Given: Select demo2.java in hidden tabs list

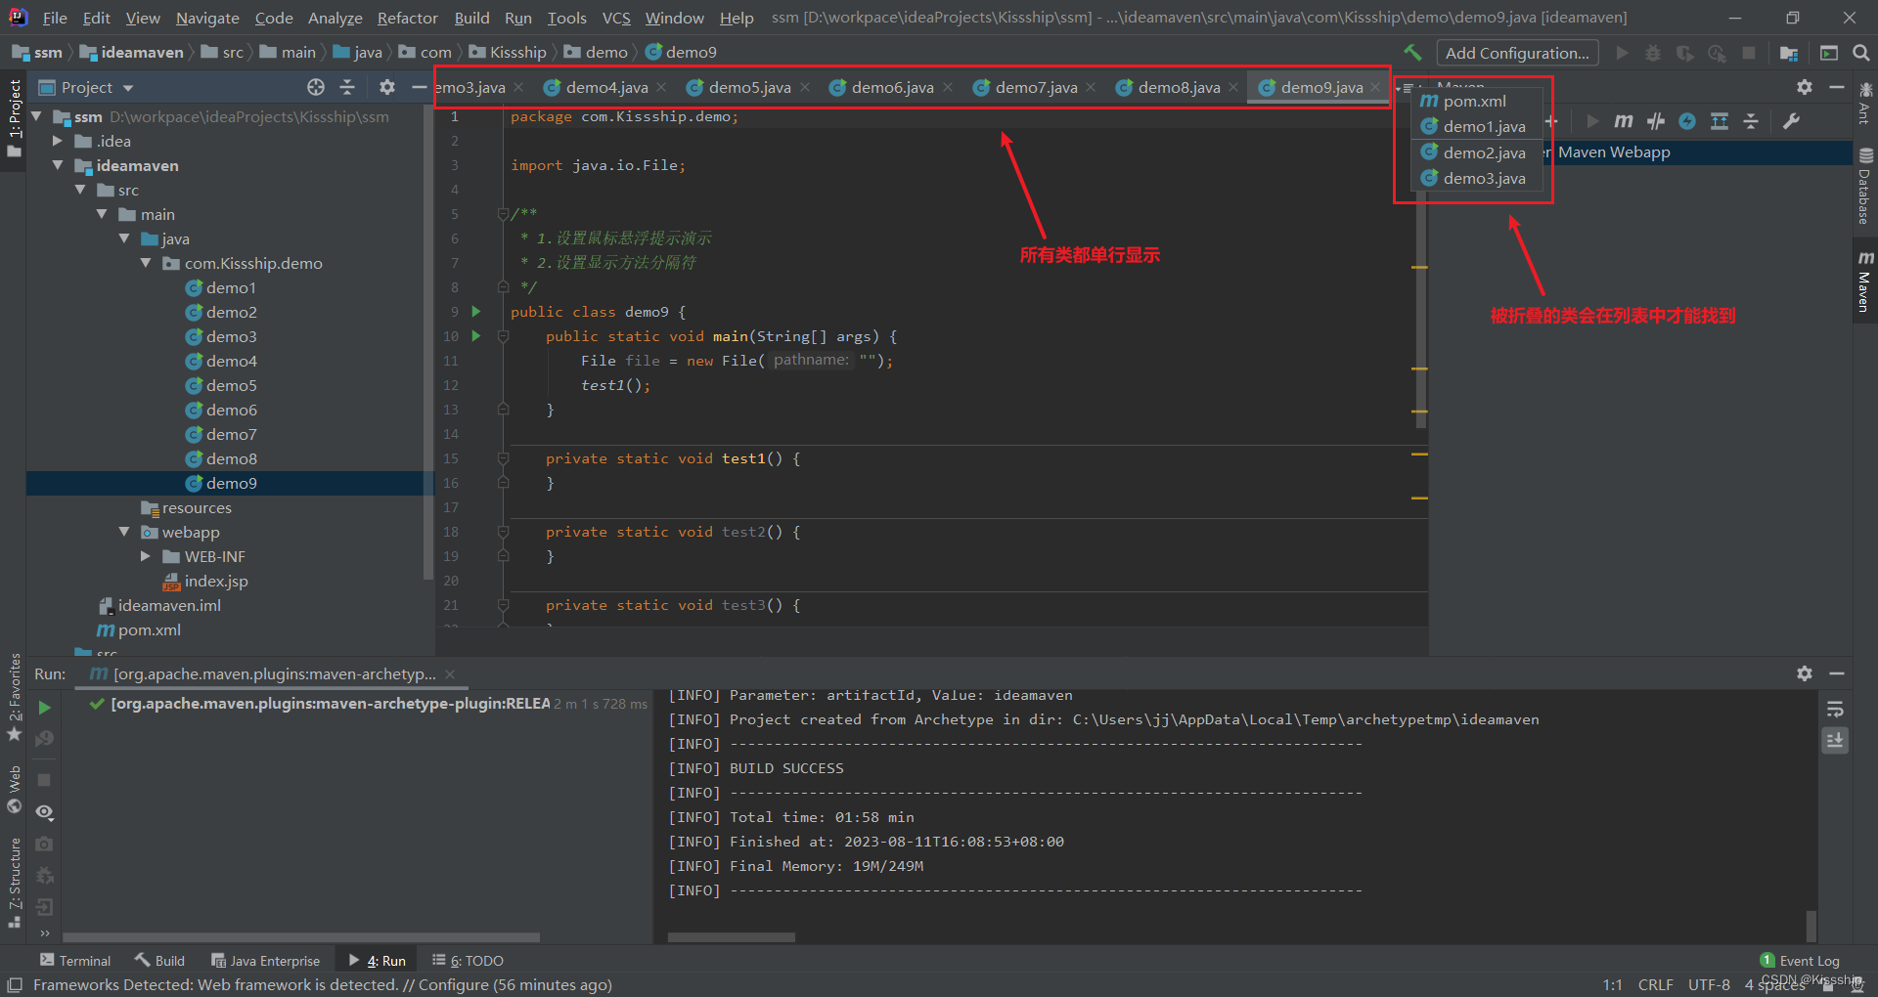Looking at the screenshot, I should point(1477,152).
